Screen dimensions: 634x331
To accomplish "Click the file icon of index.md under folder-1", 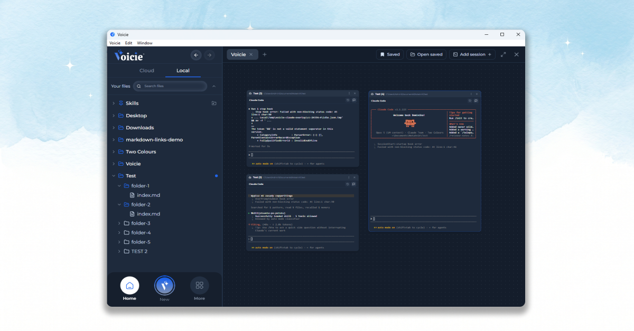I will [133, 195].
